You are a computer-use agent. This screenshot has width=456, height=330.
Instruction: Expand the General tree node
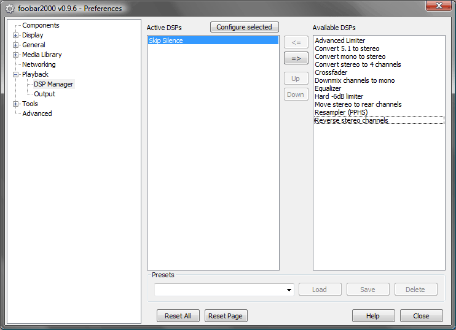16,45
